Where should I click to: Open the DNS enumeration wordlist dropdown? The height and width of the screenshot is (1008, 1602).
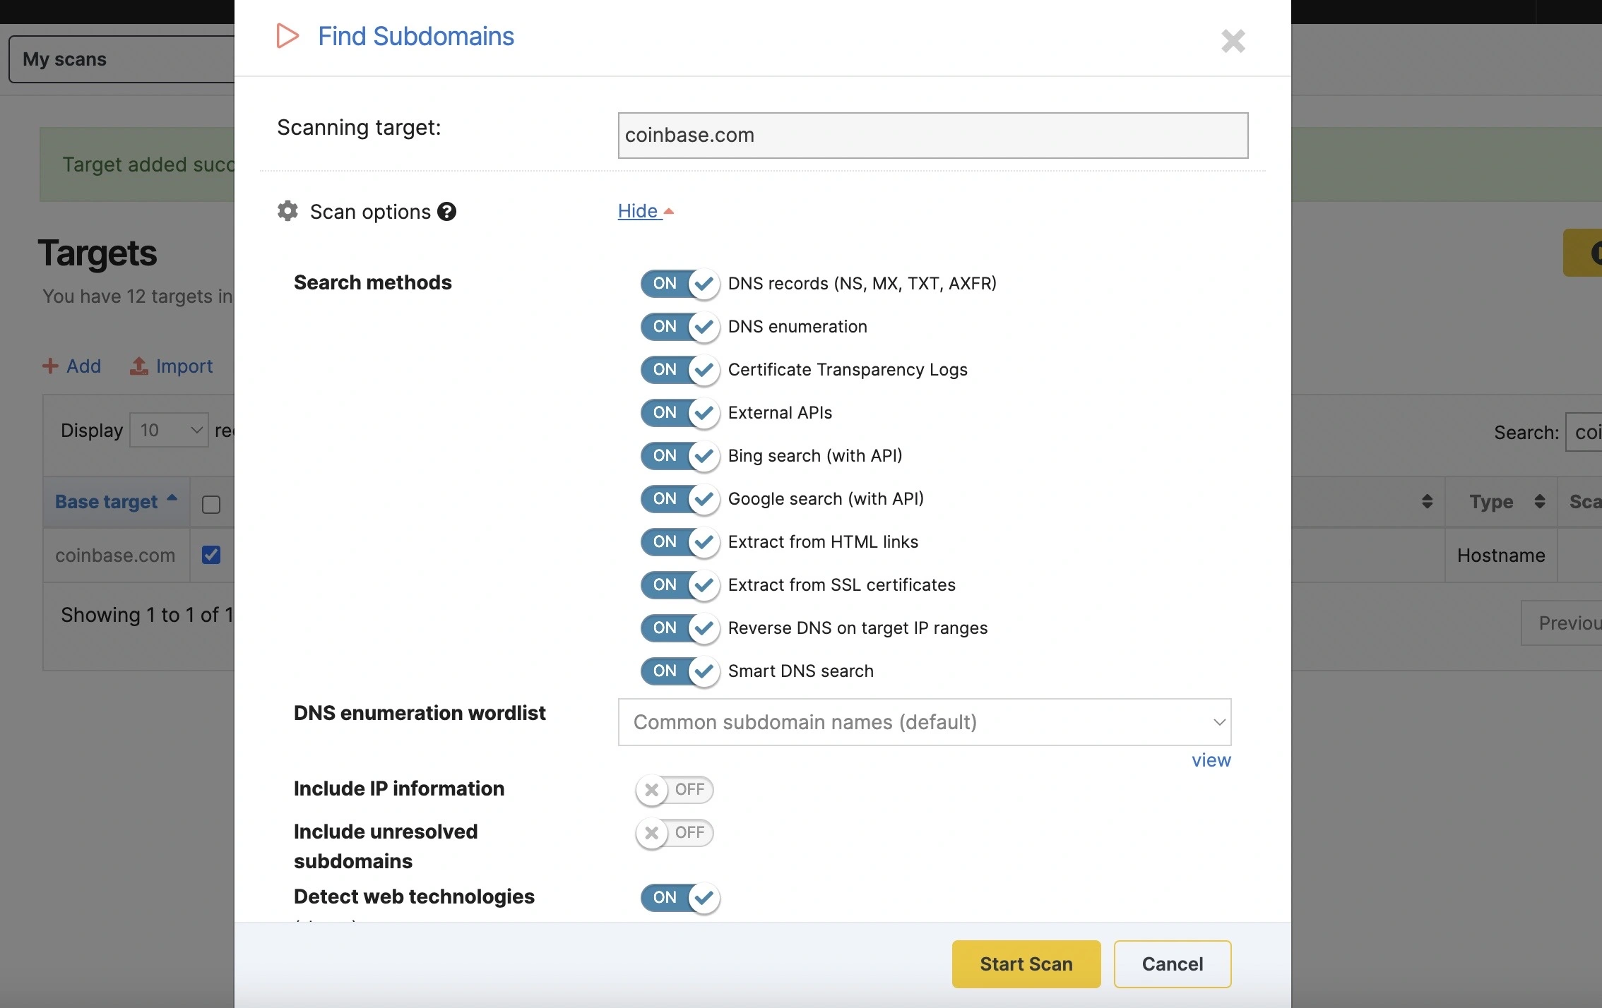(x=924, y=721)
